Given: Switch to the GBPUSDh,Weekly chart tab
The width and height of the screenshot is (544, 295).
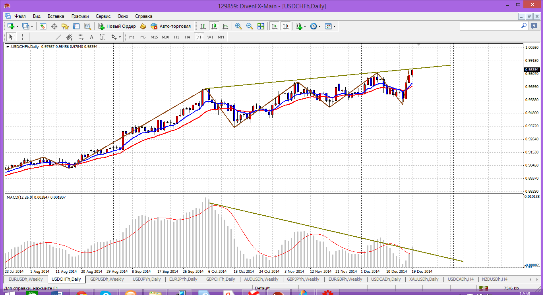Looking at the screenshot, I should [x=107, y=279].
